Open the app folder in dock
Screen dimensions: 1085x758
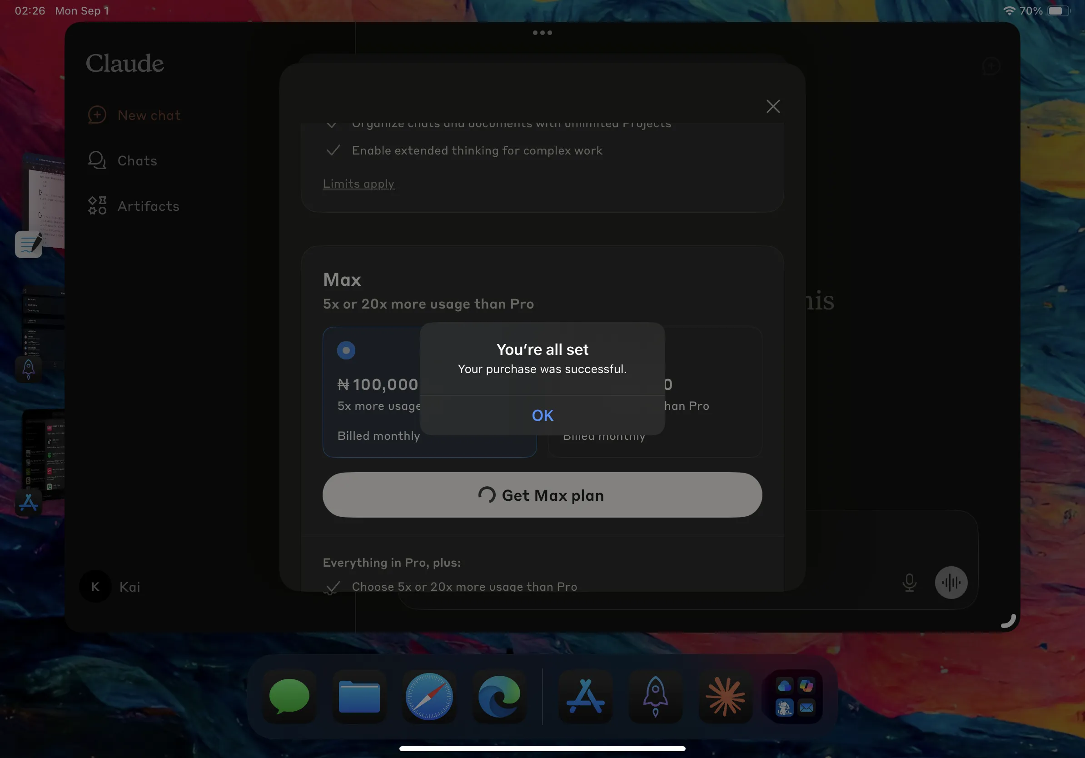tap(795, 696)
